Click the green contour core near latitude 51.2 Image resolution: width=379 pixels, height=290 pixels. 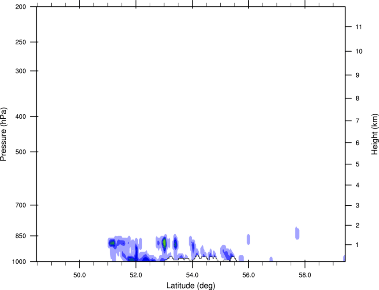tap(112, 243)
